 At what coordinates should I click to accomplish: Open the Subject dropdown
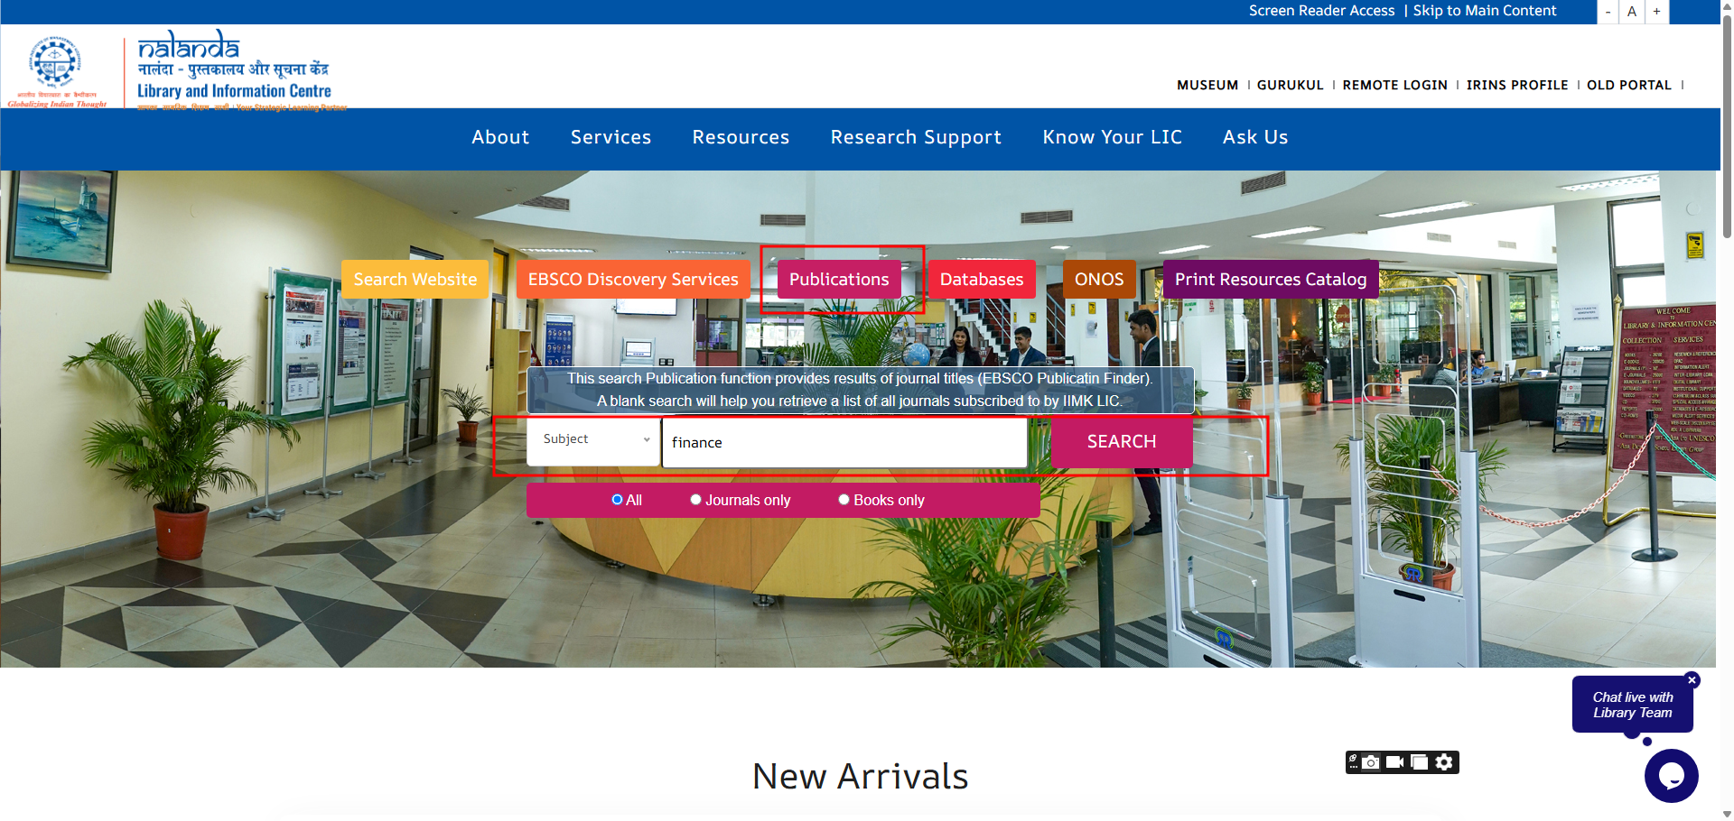pyautogui.click(x=594, y=441)
